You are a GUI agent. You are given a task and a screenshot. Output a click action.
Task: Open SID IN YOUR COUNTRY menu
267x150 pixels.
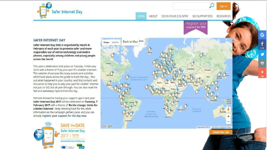(x=175, y=16)
